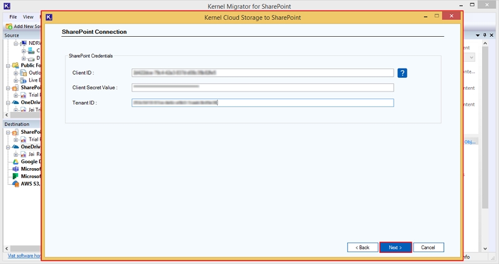Expand the Live Exchange node in Source
Viewport: 499px width, 264px height.
[16, 80]
